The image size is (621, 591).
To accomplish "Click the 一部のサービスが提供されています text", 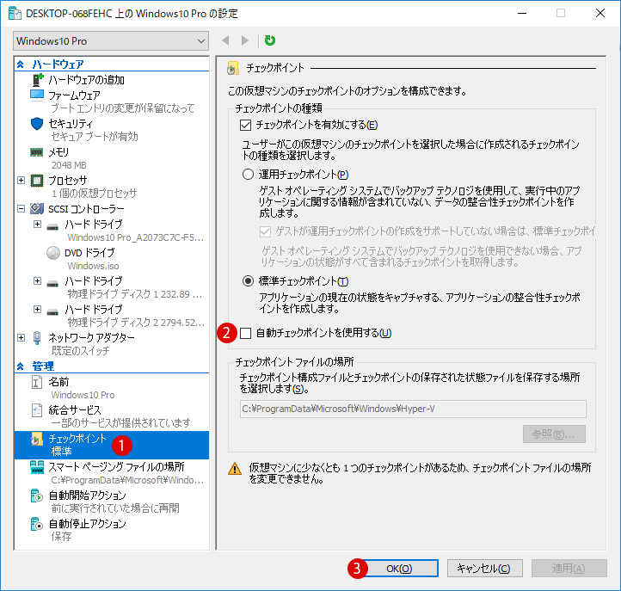I will (x=120, y=423).
